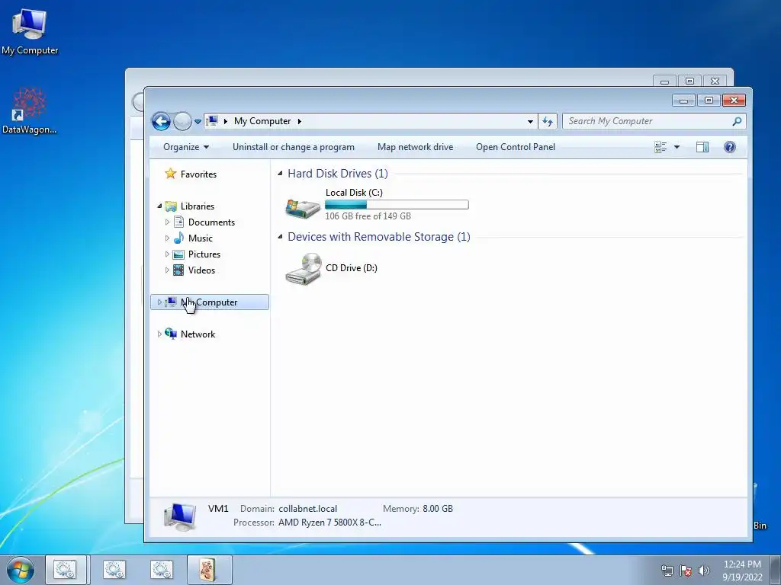Viewport: 781px width, 585px height.
Task: Click the search magnifier icon
Action: pos(738,121)
